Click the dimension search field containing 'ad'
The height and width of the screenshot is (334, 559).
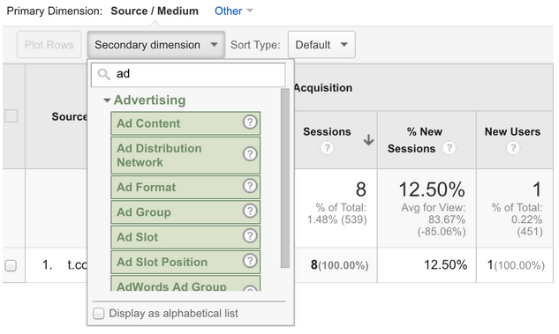[x=188, y=74]
